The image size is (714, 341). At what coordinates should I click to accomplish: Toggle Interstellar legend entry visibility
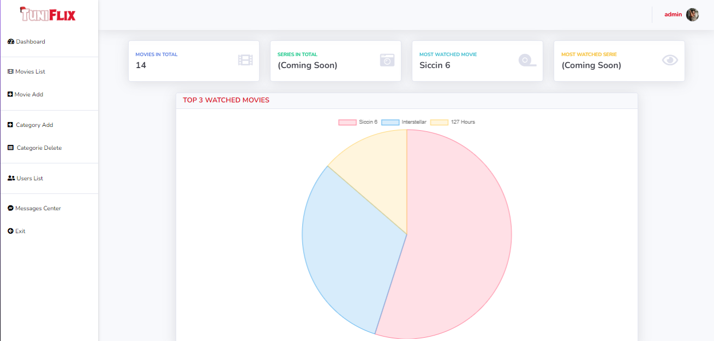(x=404, y=122)
